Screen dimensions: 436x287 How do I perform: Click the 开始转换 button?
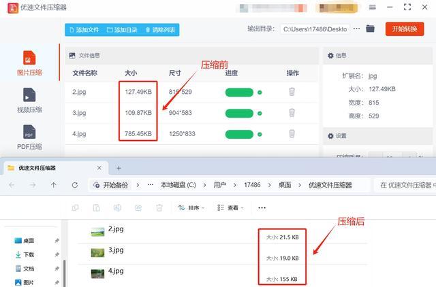(x=405, y=29)
